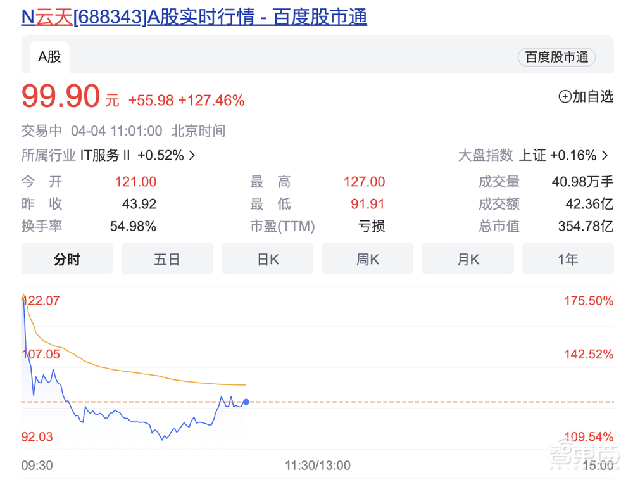The image size is (633, 482).
Task: Click the 最高 high price value 127.00
Action: pos(364,182)
